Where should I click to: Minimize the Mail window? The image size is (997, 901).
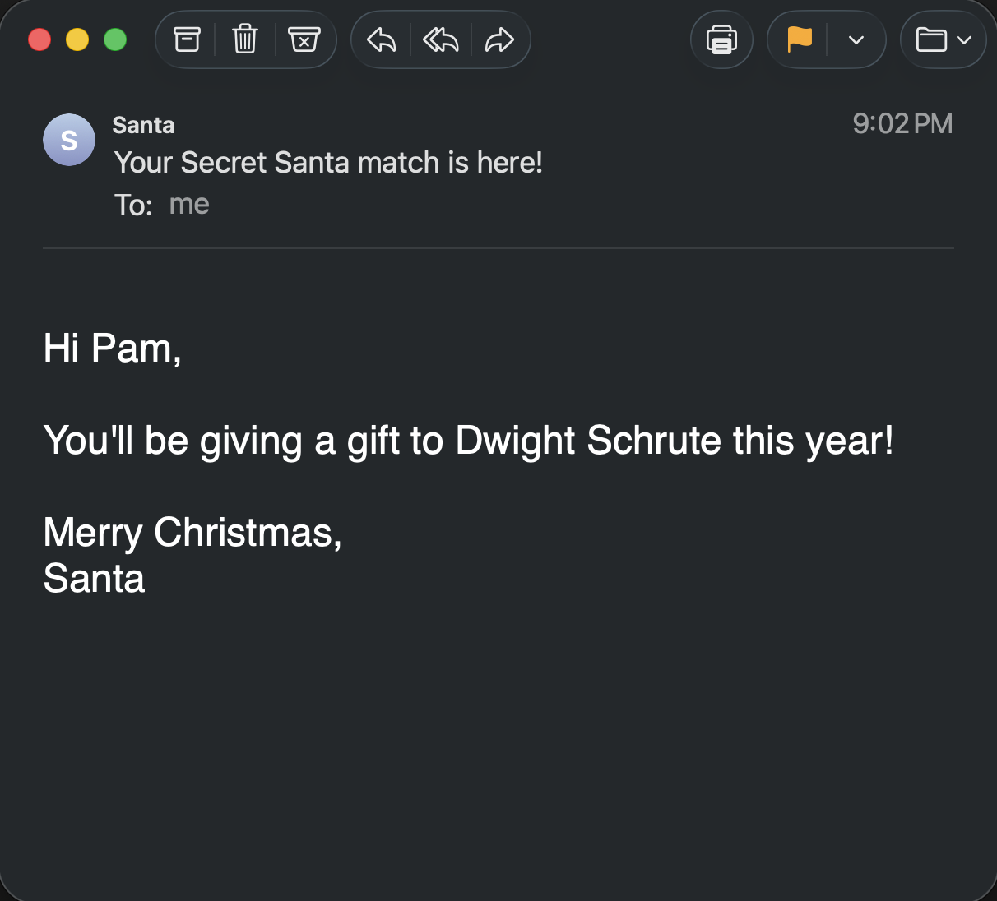(77, 39)
